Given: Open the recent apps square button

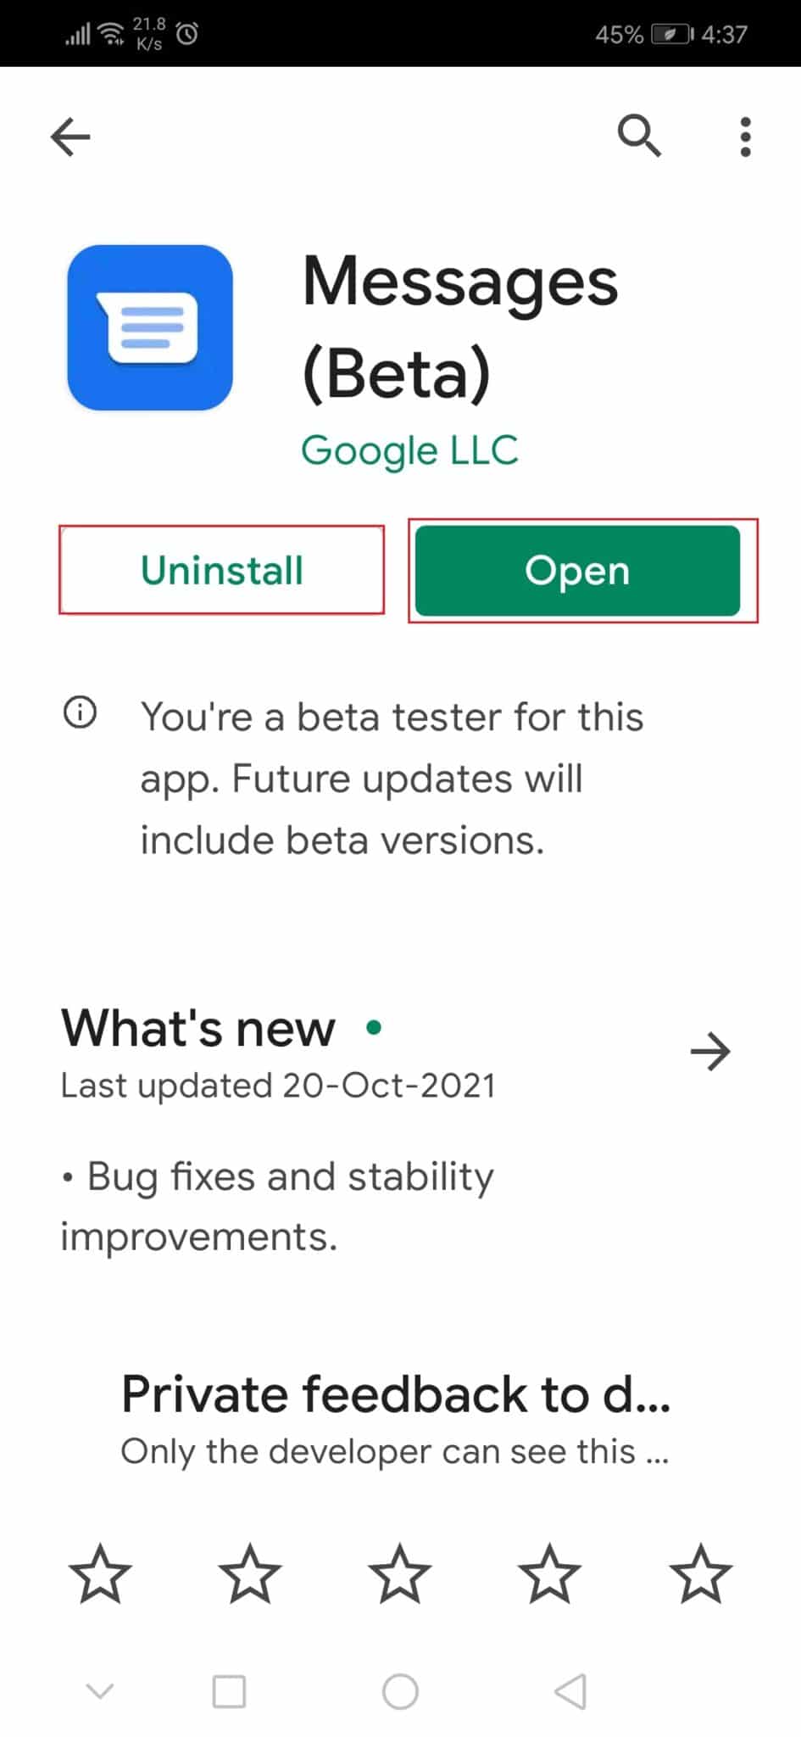Looking at the screenshot, I should pyautogui.click(x=228, y=1690).
